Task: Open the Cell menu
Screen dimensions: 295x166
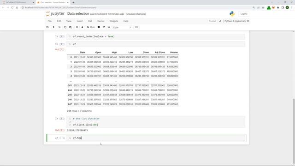Action: click(90, 21)
